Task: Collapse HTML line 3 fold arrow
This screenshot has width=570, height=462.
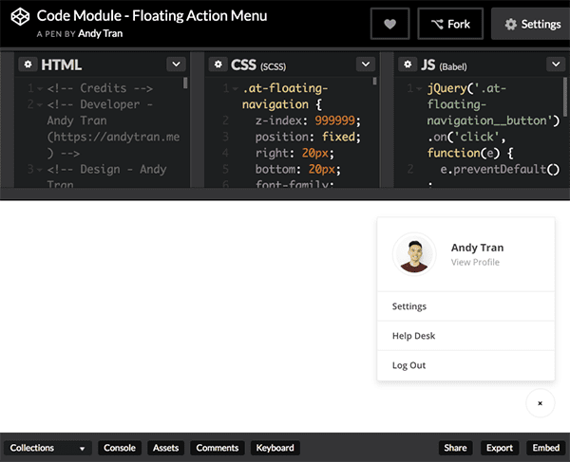Action: [40, 170]
